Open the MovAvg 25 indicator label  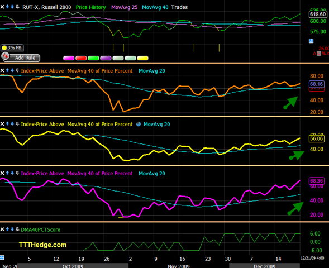point(124,7)
